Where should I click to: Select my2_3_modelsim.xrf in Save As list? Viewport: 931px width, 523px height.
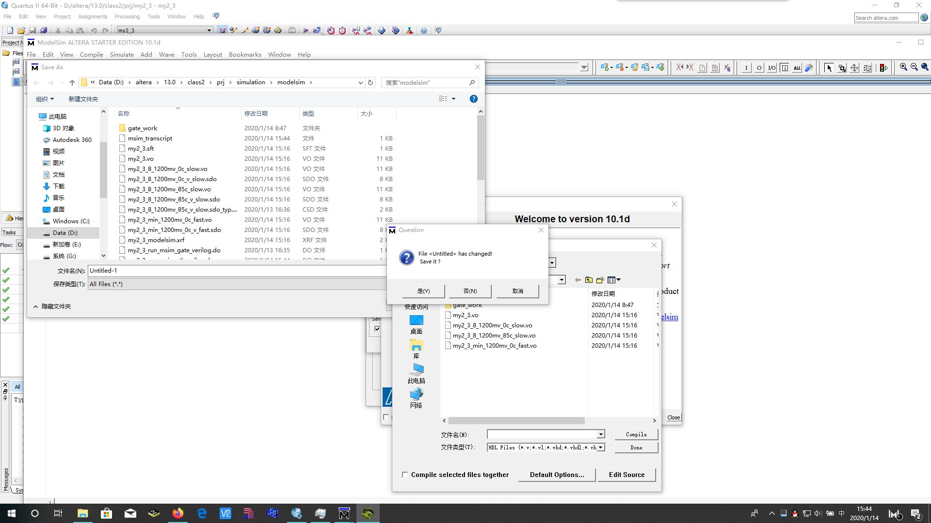pos(156,240)
